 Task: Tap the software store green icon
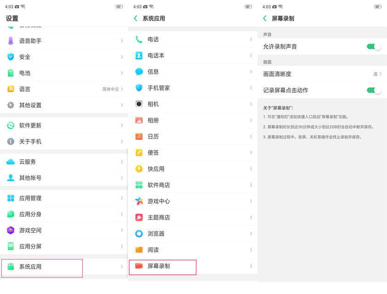pos(139,185)
